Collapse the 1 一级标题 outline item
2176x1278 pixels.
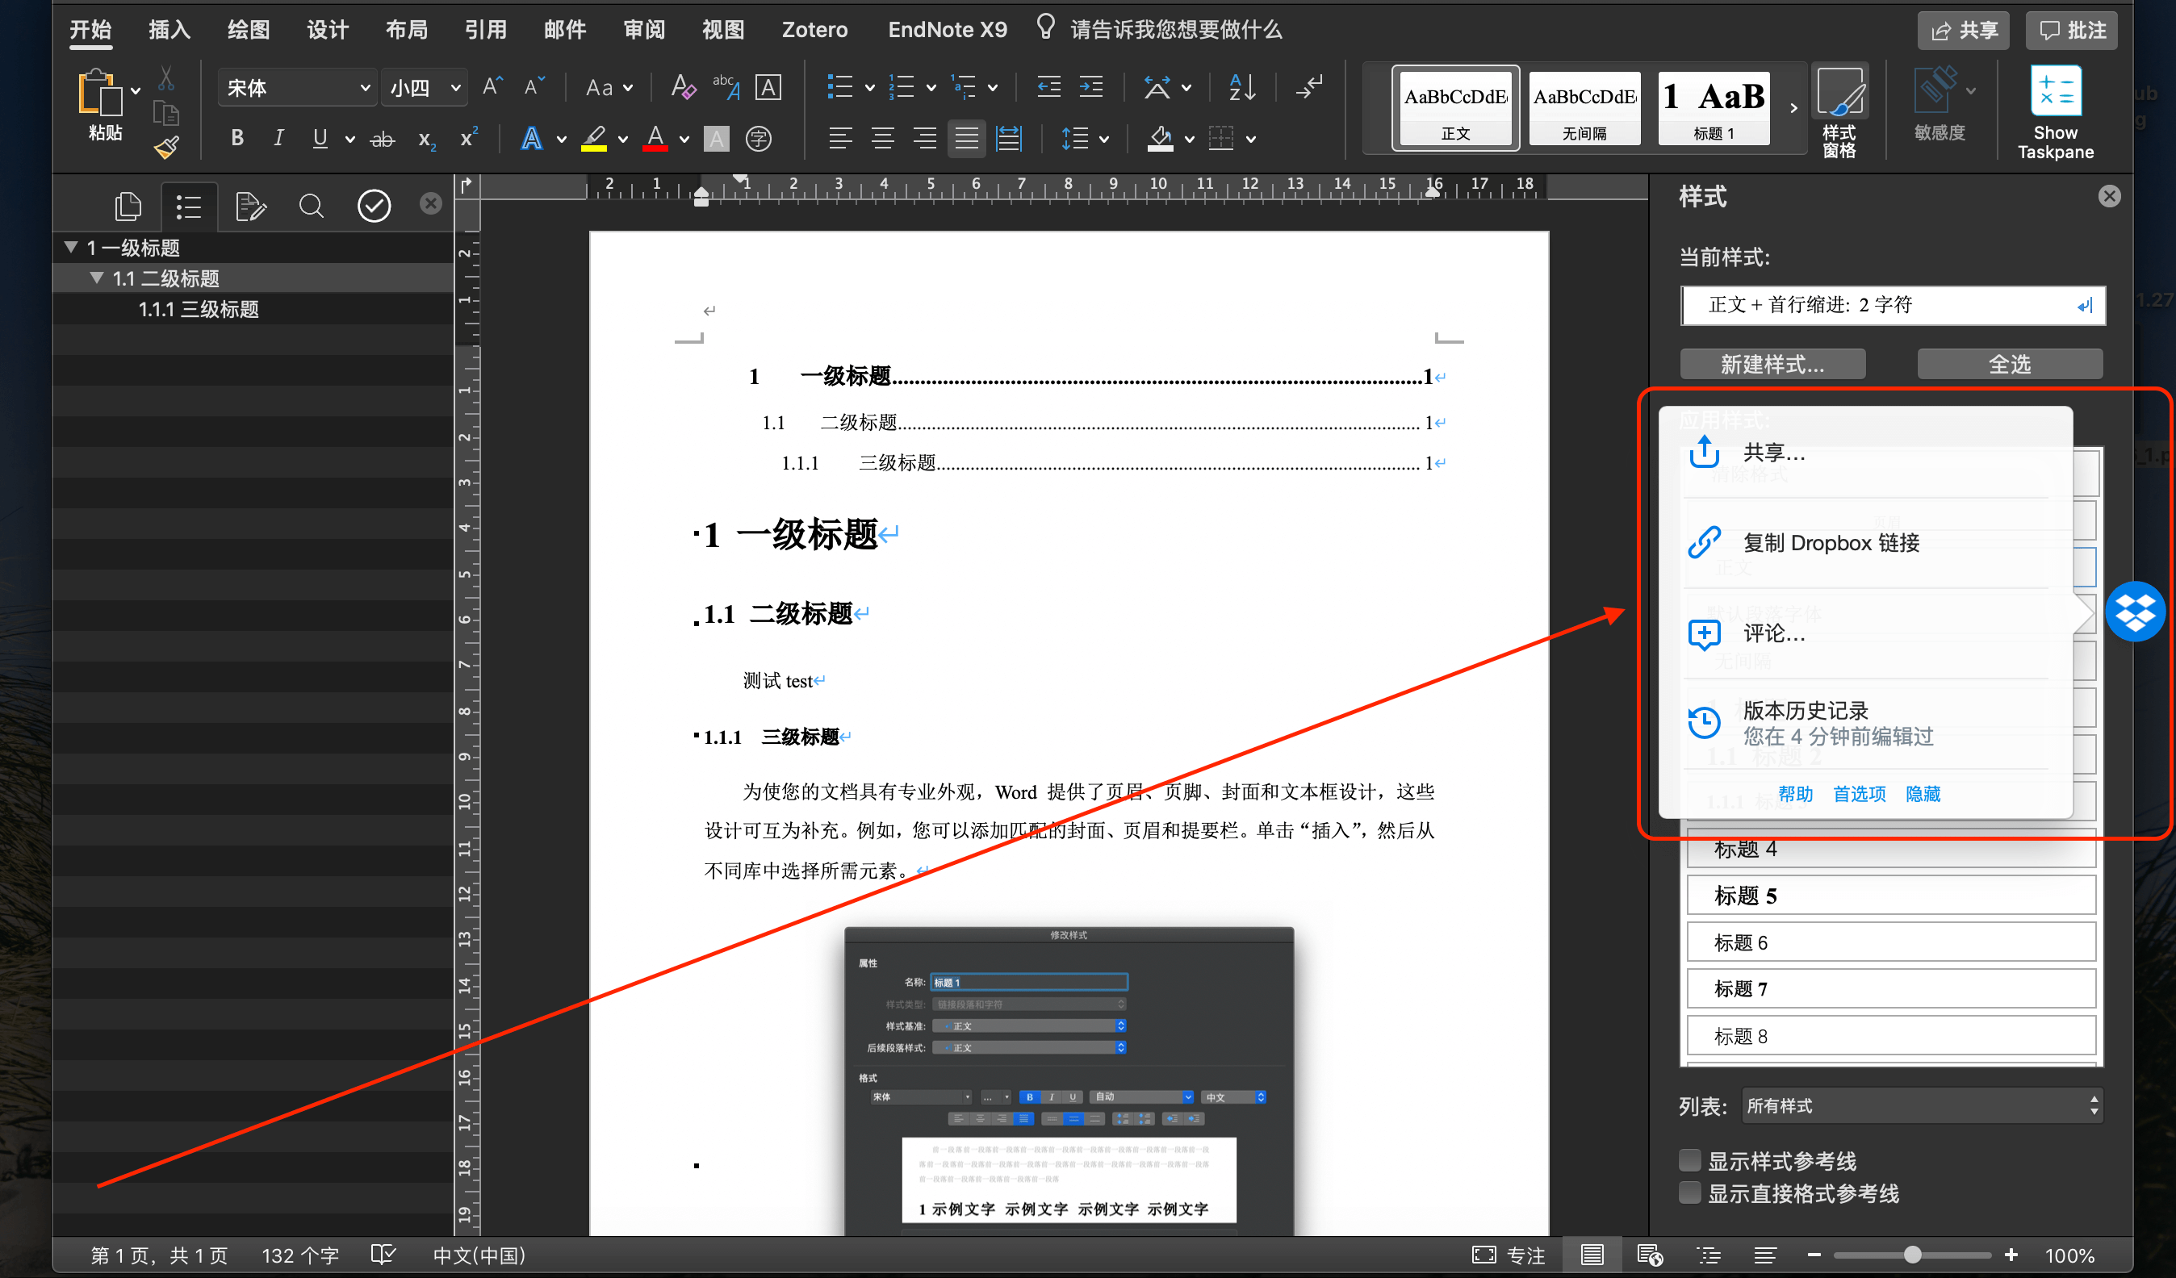click(72, 248)
